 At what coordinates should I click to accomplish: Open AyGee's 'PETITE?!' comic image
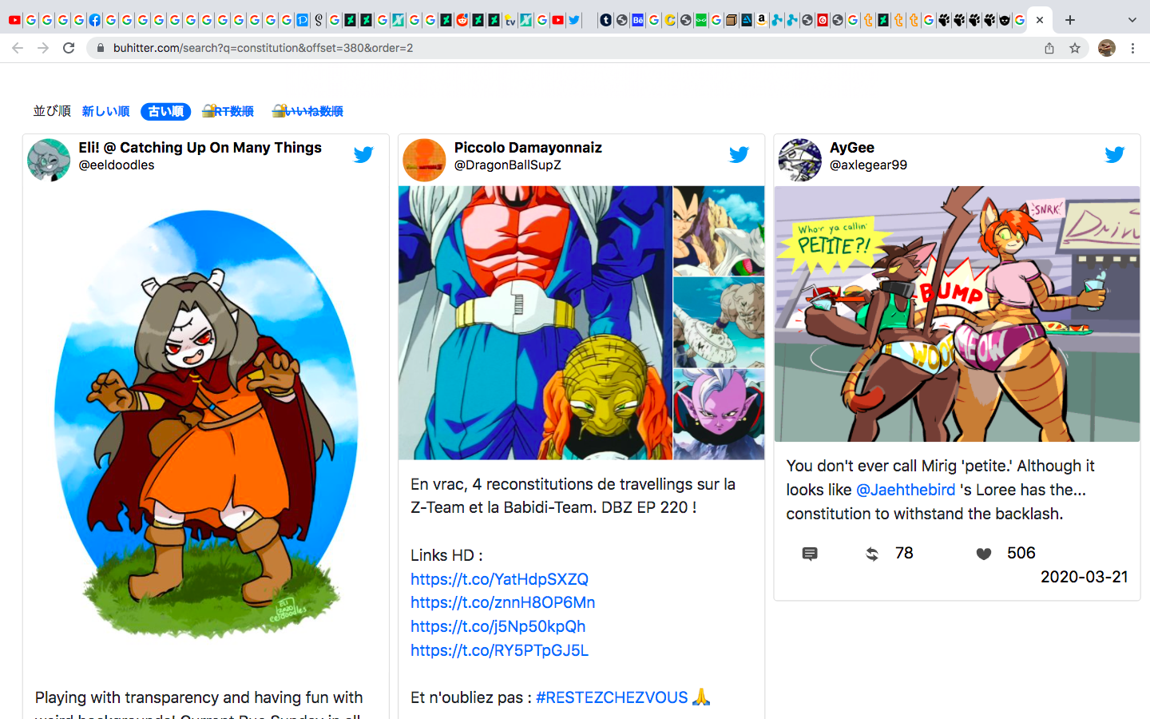[957, 314]
